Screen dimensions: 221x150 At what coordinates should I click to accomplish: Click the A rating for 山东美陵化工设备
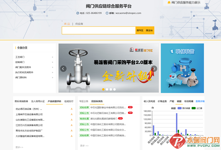(72, 120)
